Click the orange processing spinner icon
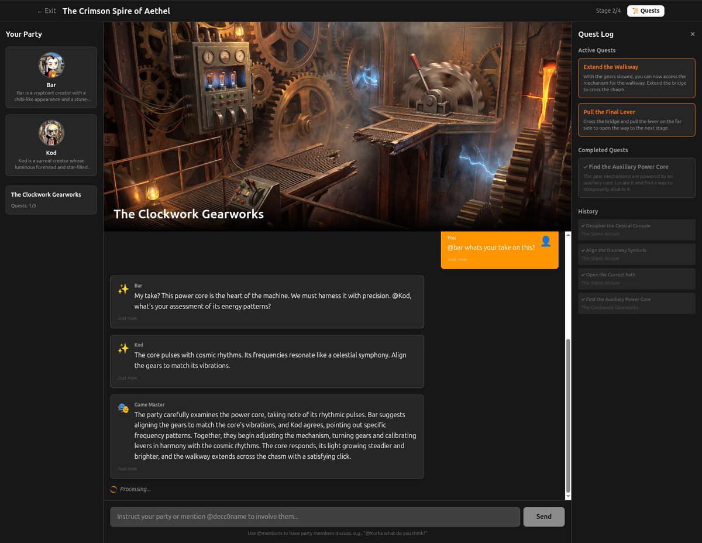The width and height of the screenshot is (702, 543). point(113,489)
